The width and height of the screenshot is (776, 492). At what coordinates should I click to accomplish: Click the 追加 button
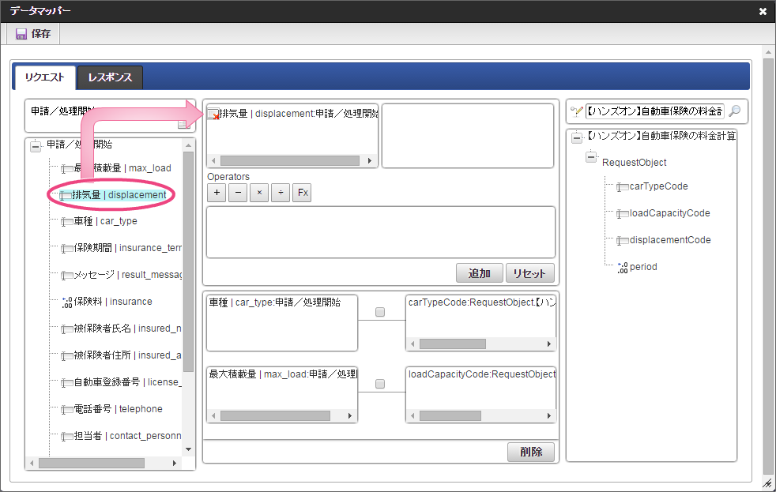(x=479, y=273)
